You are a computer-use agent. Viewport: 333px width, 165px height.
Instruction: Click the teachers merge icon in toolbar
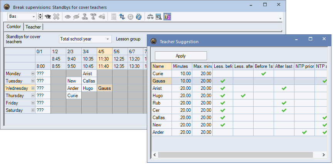pos(93,17)
